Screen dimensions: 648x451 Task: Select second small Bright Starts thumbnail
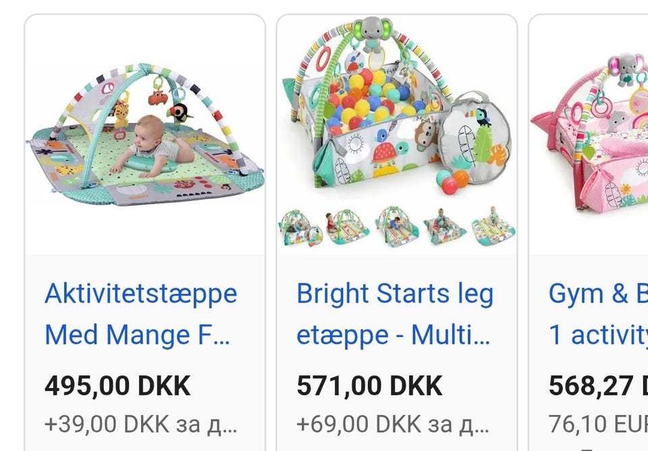tap(347, 227)
